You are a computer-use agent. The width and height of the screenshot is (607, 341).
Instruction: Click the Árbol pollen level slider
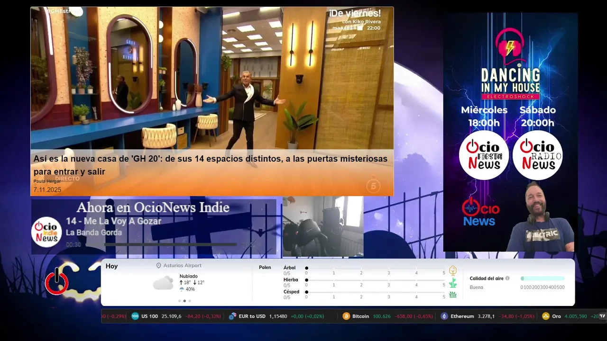(376, 268)
